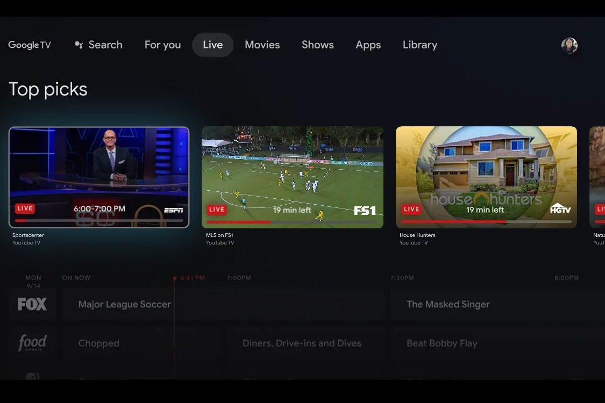This screenshot has width=605, height=403.
Task: Click the MON 9/14 date label
Action: [33, 282]
